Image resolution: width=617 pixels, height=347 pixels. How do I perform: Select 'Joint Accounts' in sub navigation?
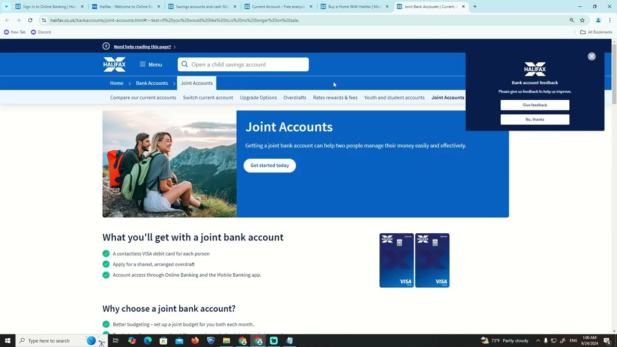coord(448,97)
